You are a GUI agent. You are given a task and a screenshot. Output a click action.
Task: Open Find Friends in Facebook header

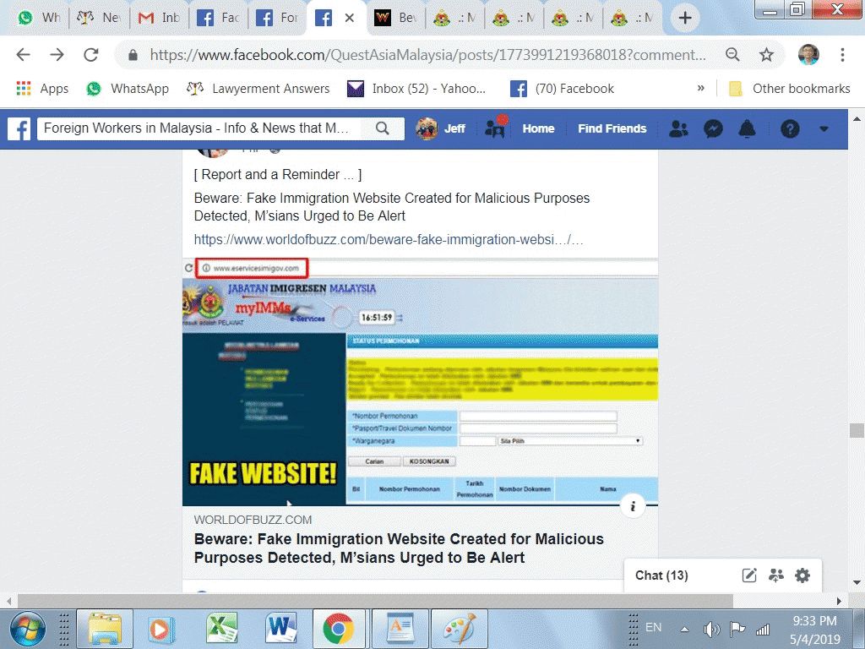coord(612,128)
